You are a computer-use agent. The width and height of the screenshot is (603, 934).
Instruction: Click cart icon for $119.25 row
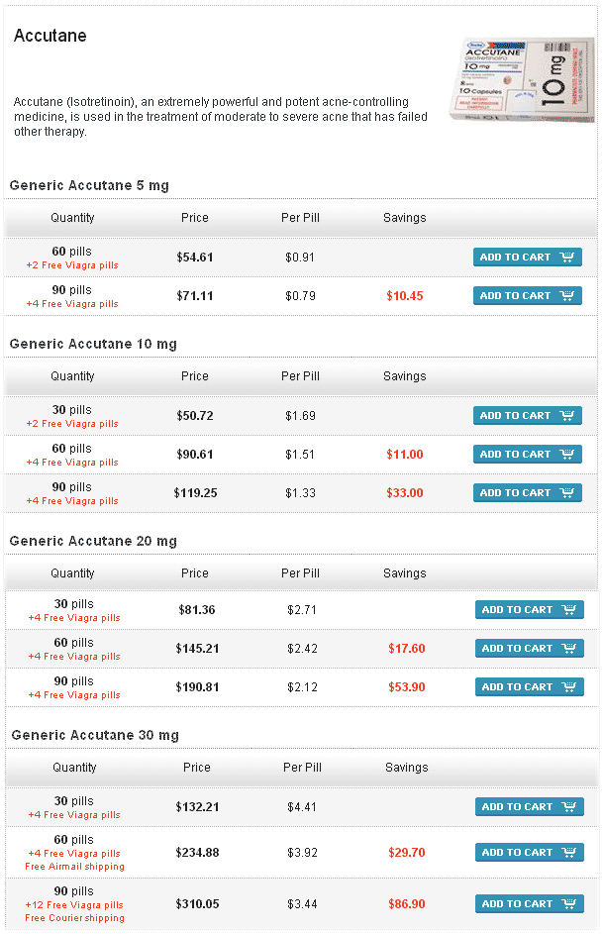(x=528, y=493)
